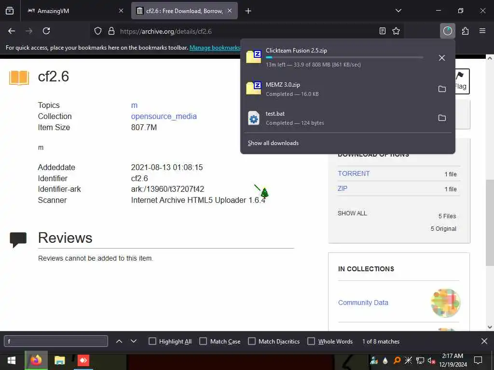Image resolution: width=494 pixels, height=370 pixels.
Task: Flag this archive item
Action: [462, 81]
